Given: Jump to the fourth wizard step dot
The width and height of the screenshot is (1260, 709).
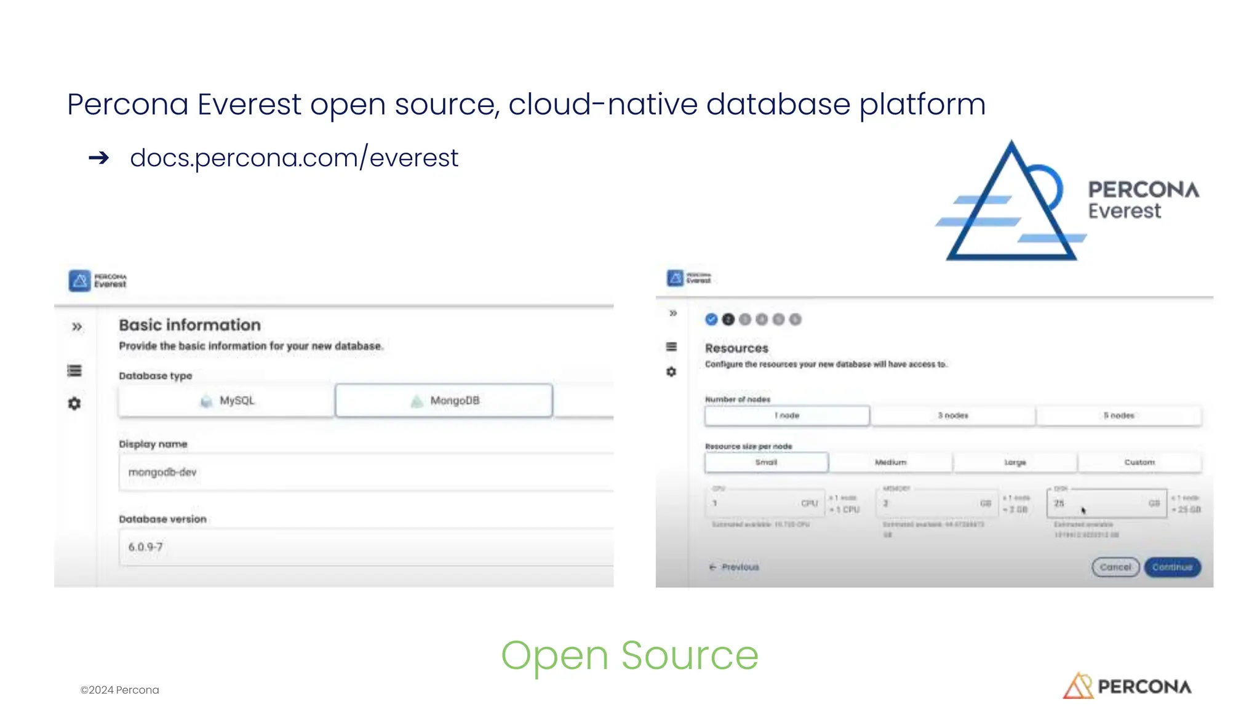Looking at the screenshot, I should [x=762, y=319].
